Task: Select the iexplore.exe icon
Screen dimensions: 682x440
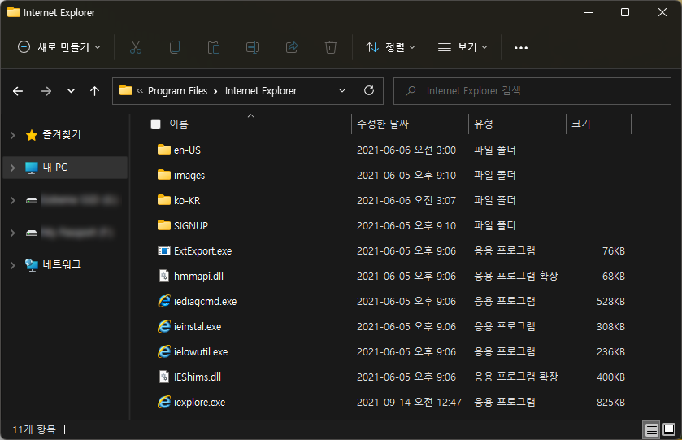Action: coord(164,402)
